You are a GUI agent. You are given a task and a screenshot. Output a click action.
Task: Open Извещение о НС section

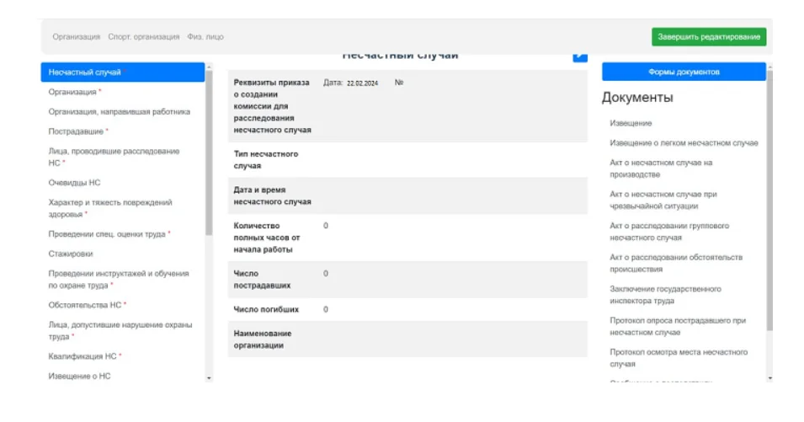click(79, 376)
